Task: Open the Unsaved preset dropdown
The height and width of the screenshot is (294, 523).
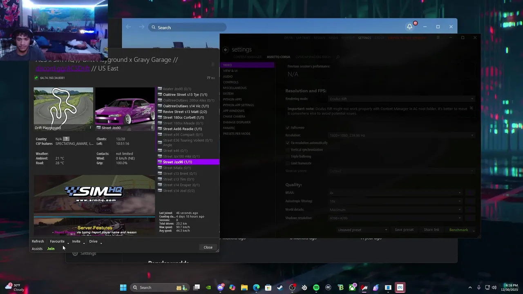Action: coord(362,230)
